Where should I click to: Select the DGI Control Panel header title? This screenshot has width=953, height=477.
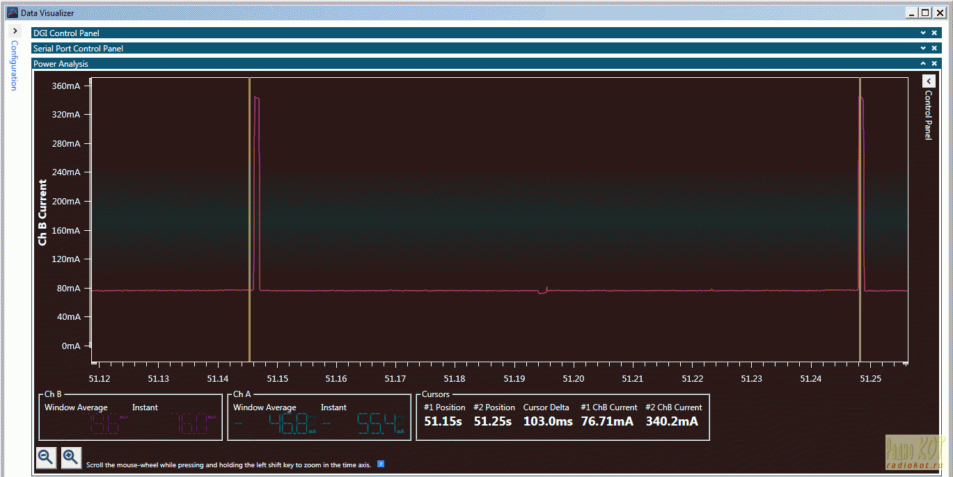tap(66, 33)
